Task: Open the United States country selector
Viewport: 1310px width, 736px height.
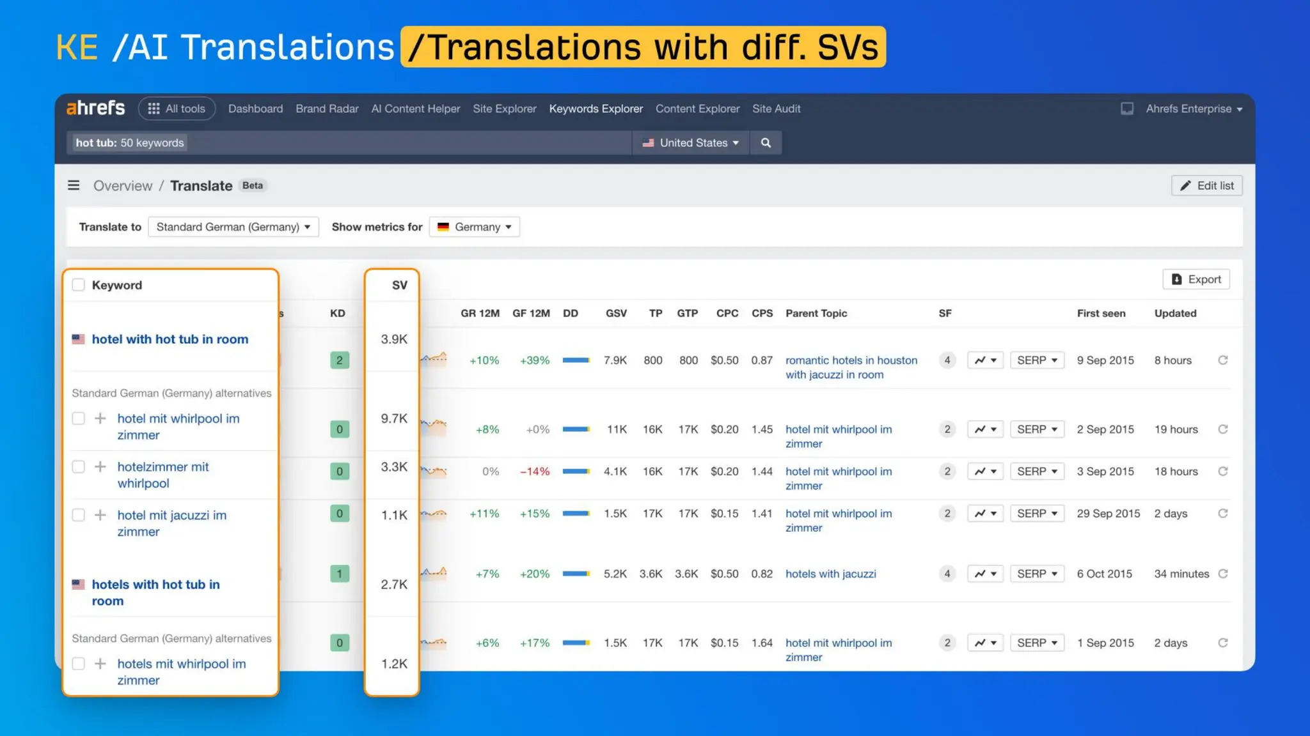Action: click(691, 142)
